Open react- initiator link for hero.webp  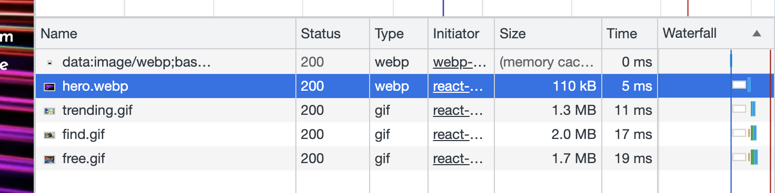tap(458, 87)
